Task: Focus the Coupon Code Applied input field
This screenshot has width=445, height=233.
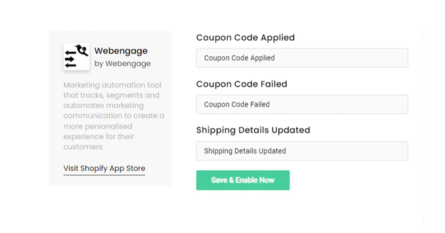Action: pos(302,58)
